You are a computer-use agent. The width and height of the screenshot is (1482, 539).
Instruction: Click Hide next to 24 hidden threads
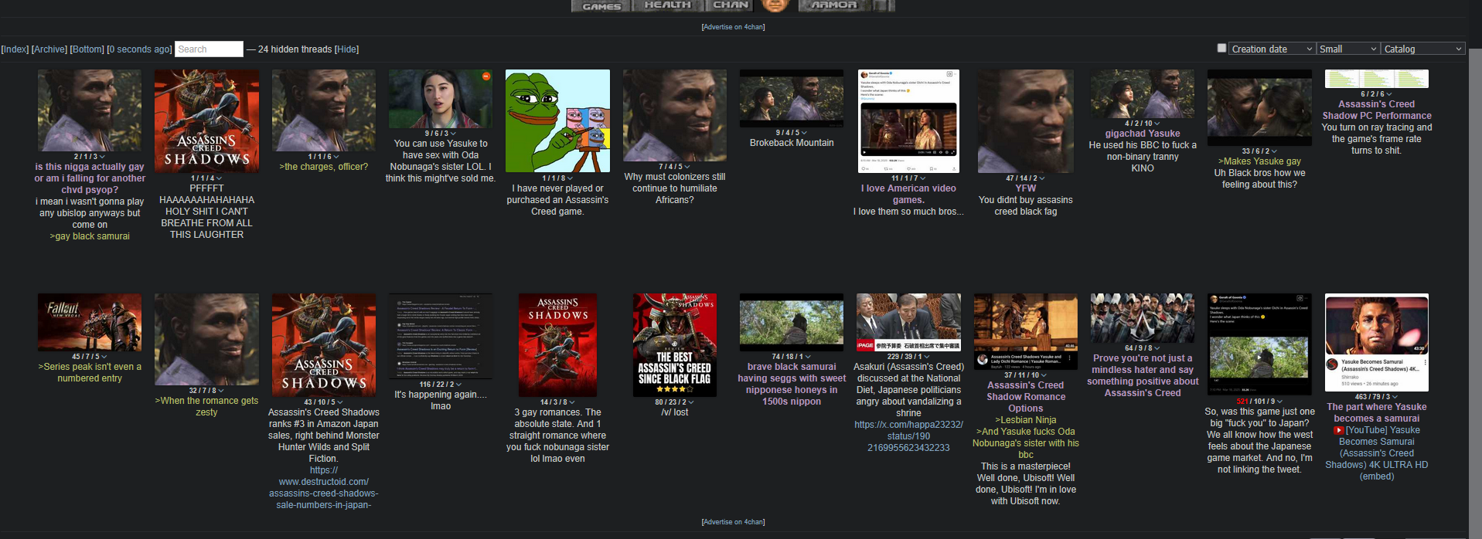346,49
